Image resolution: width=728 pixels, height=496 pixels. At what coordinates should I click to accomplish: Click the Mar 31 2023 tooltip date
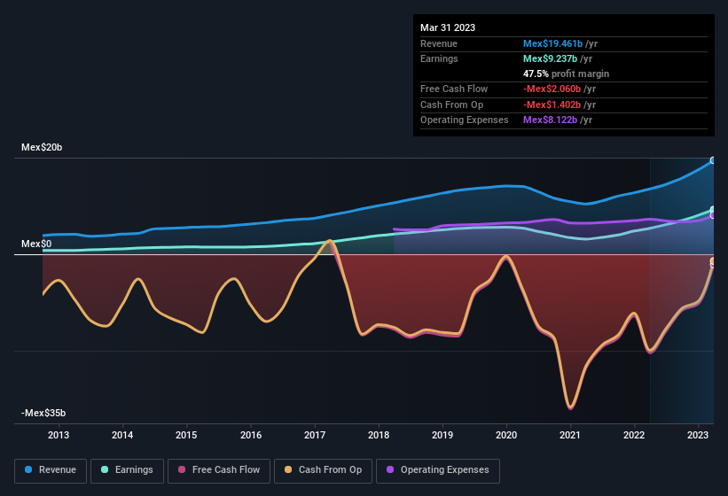(448, 27)
